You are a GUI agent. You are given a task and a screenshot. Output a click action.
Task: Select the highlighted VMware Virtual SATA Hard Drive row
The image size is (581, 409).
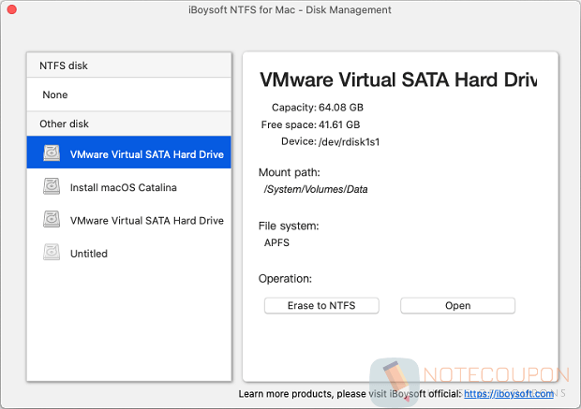click(x=129, y=153)
